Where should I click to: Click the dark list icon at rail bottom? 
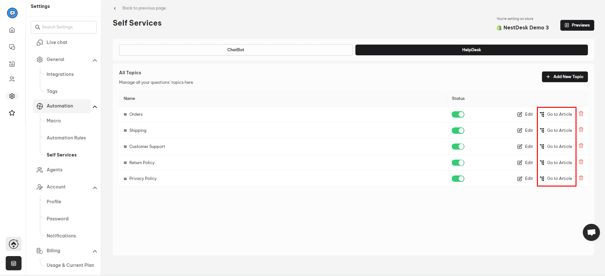pyautogui.click(x=14, y=263)
